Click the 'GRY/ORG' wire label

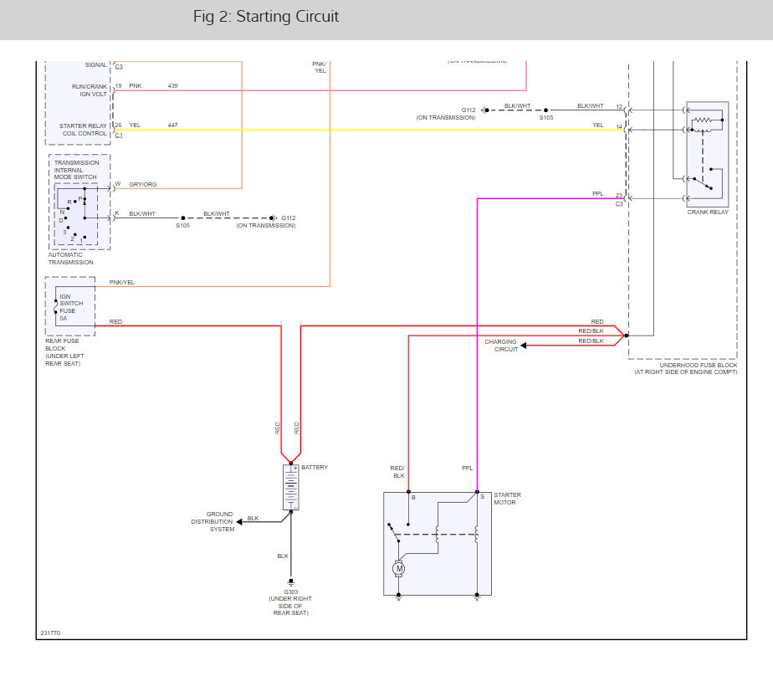(x=143, y=184)
